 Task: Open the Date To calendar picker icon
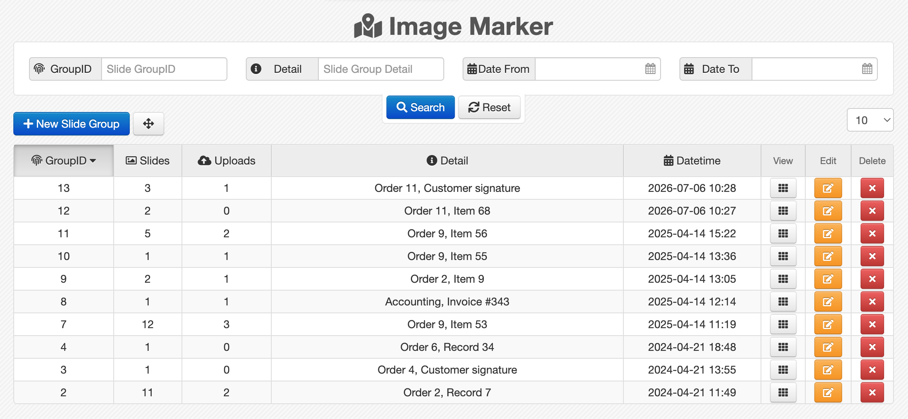(867, 69)
